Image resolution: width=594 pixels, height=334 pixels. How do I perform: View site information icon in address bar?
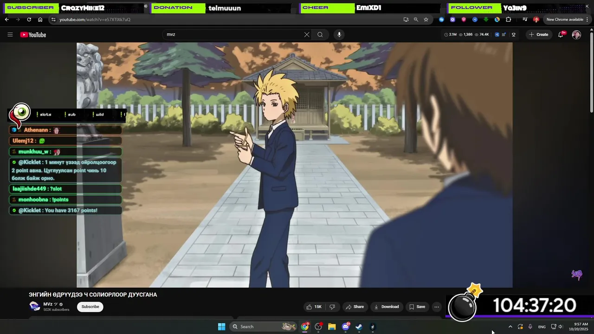pyautogui.click(x=53, y=19)
